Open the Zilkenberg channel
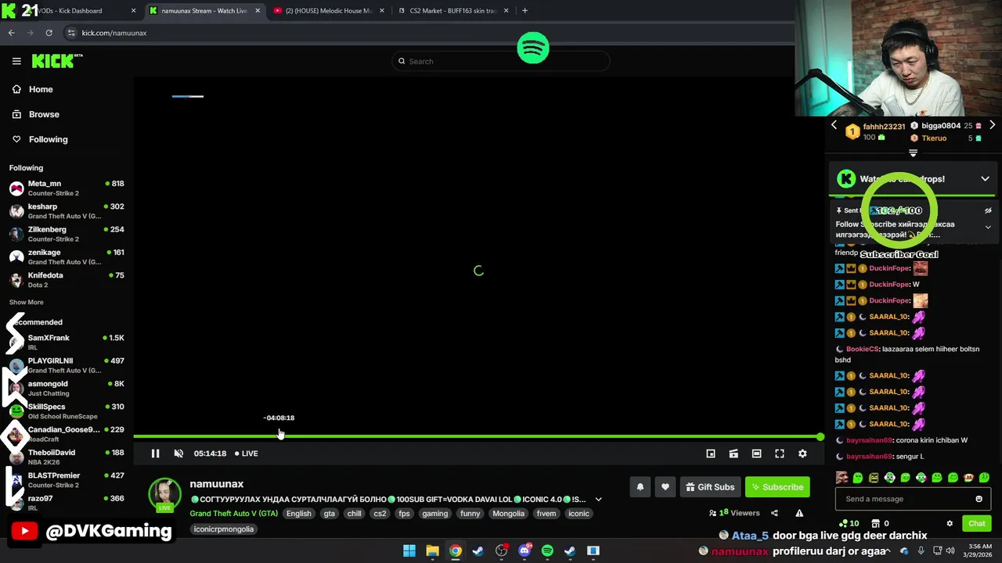 point(67,234)
